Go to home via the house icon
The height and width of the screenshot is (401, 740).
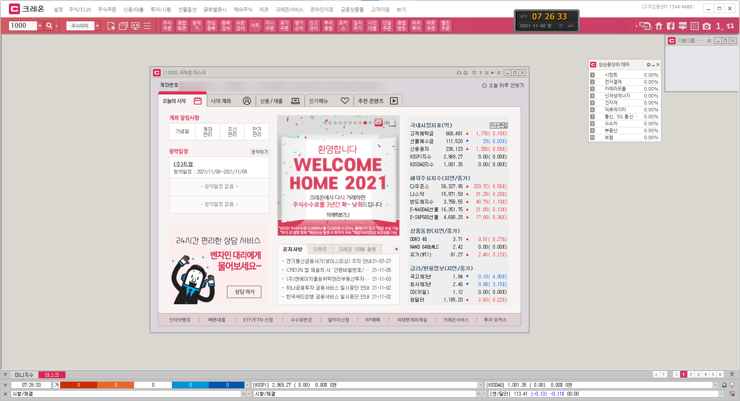pyautogui.click(x=659, y=26)
